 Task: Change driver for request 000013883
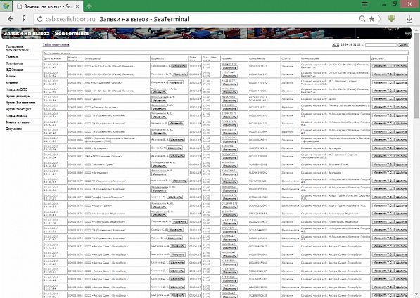(174, 148)
